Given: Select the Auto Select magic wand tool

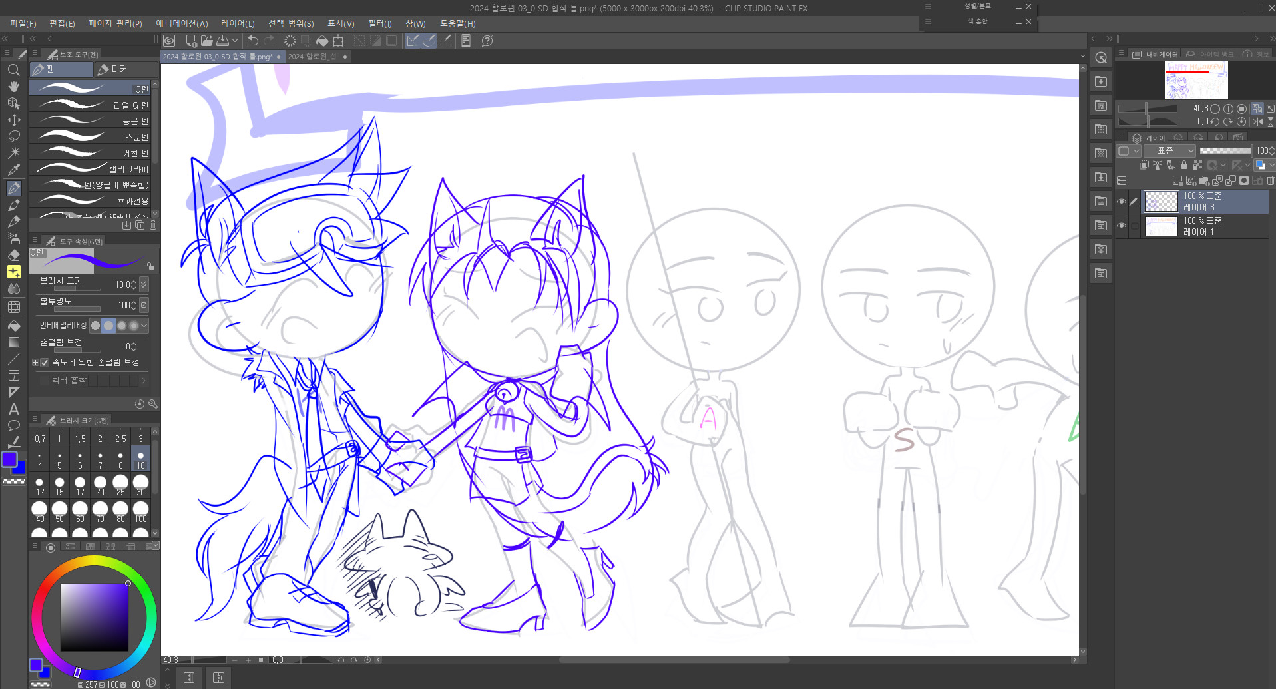Looking at the screenshot, I should point(13,153).
